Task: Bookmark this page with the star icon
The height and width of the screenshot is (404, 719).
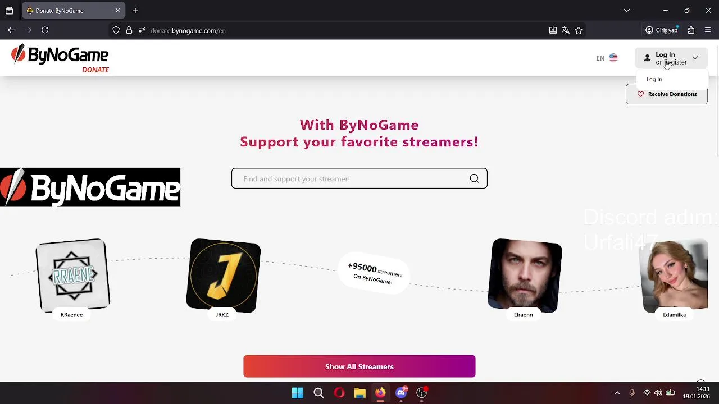Action: [579, 30]
